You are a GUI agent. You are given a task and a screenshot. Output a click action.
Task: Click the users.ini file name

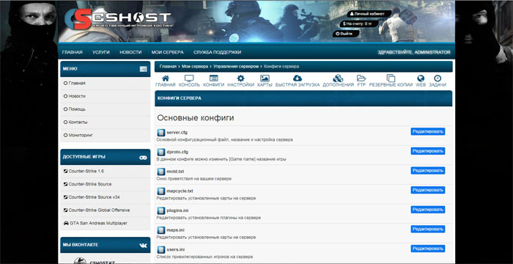tap(176, 249)
